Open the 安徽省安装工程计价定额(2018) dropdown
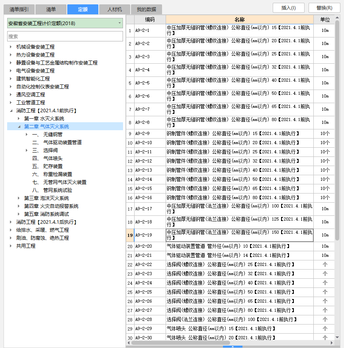The width and height of the screenshot is (344, 348). point(119,23)
